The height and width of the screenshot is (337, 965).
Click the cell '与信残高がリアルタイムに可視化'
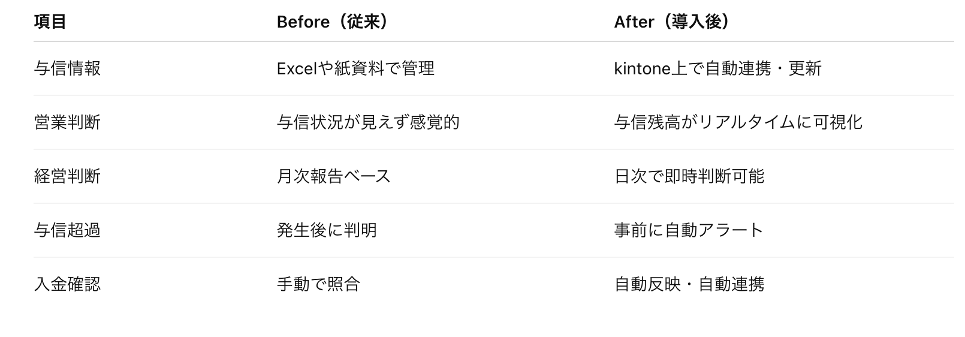pos(738,123)
